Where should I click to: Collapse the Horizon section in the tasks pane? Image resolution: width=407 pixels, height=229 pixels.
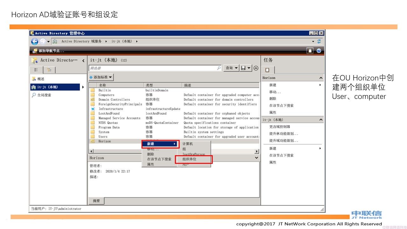pos(321,78)
